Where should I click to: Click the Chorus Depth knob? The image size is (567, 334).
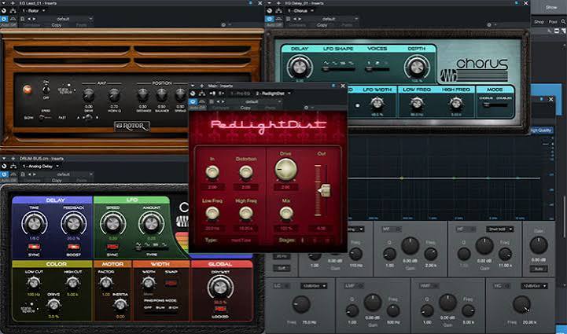pyautogui.click(x=417, y=67)
